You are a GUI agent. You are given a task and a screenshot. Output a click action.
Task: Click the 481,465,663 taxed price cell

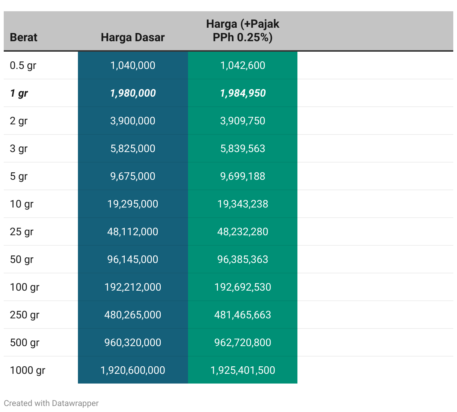242,315
